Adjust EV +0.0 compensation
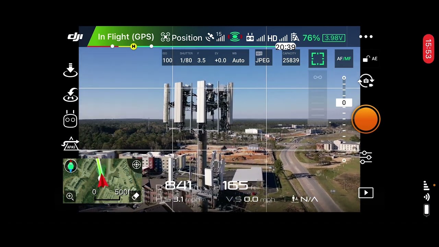Screen dimensions: 439x247 click(221, 58)
